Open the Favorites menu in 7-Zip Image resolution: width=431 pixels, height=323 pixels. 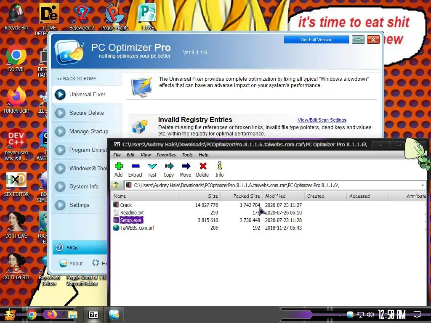(166, 155)
